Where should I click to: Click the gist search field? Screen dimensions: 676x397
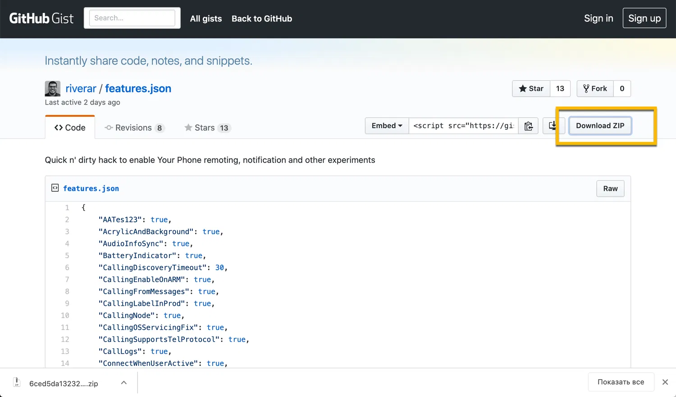(x=132, y=18)
